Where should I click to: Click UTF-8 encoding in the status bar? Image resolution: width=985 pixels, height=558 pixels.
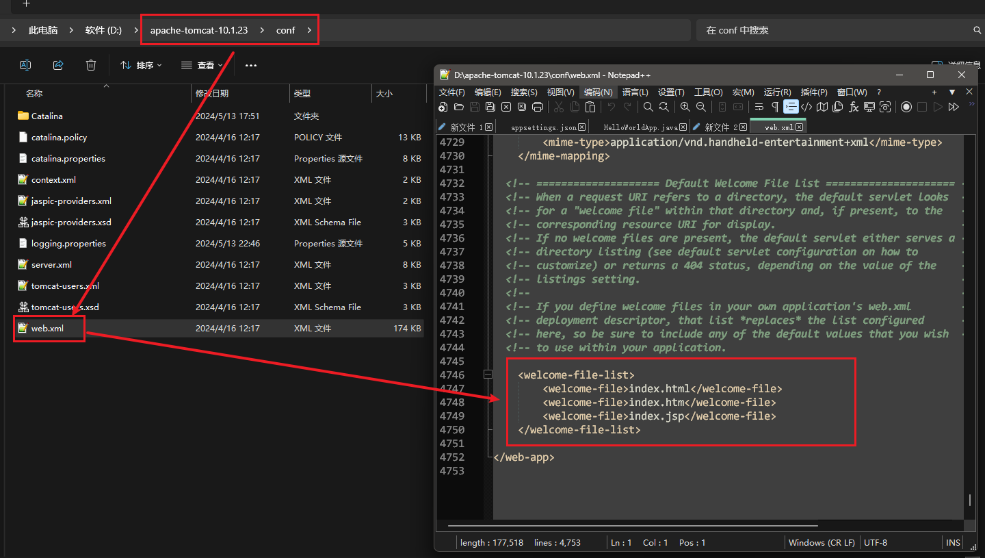pos(876,542)
